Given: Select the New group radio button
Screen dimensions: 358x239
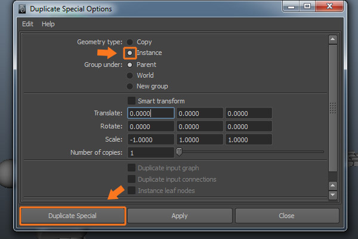Looking at the screenshot, I should (x=129, y=86).
